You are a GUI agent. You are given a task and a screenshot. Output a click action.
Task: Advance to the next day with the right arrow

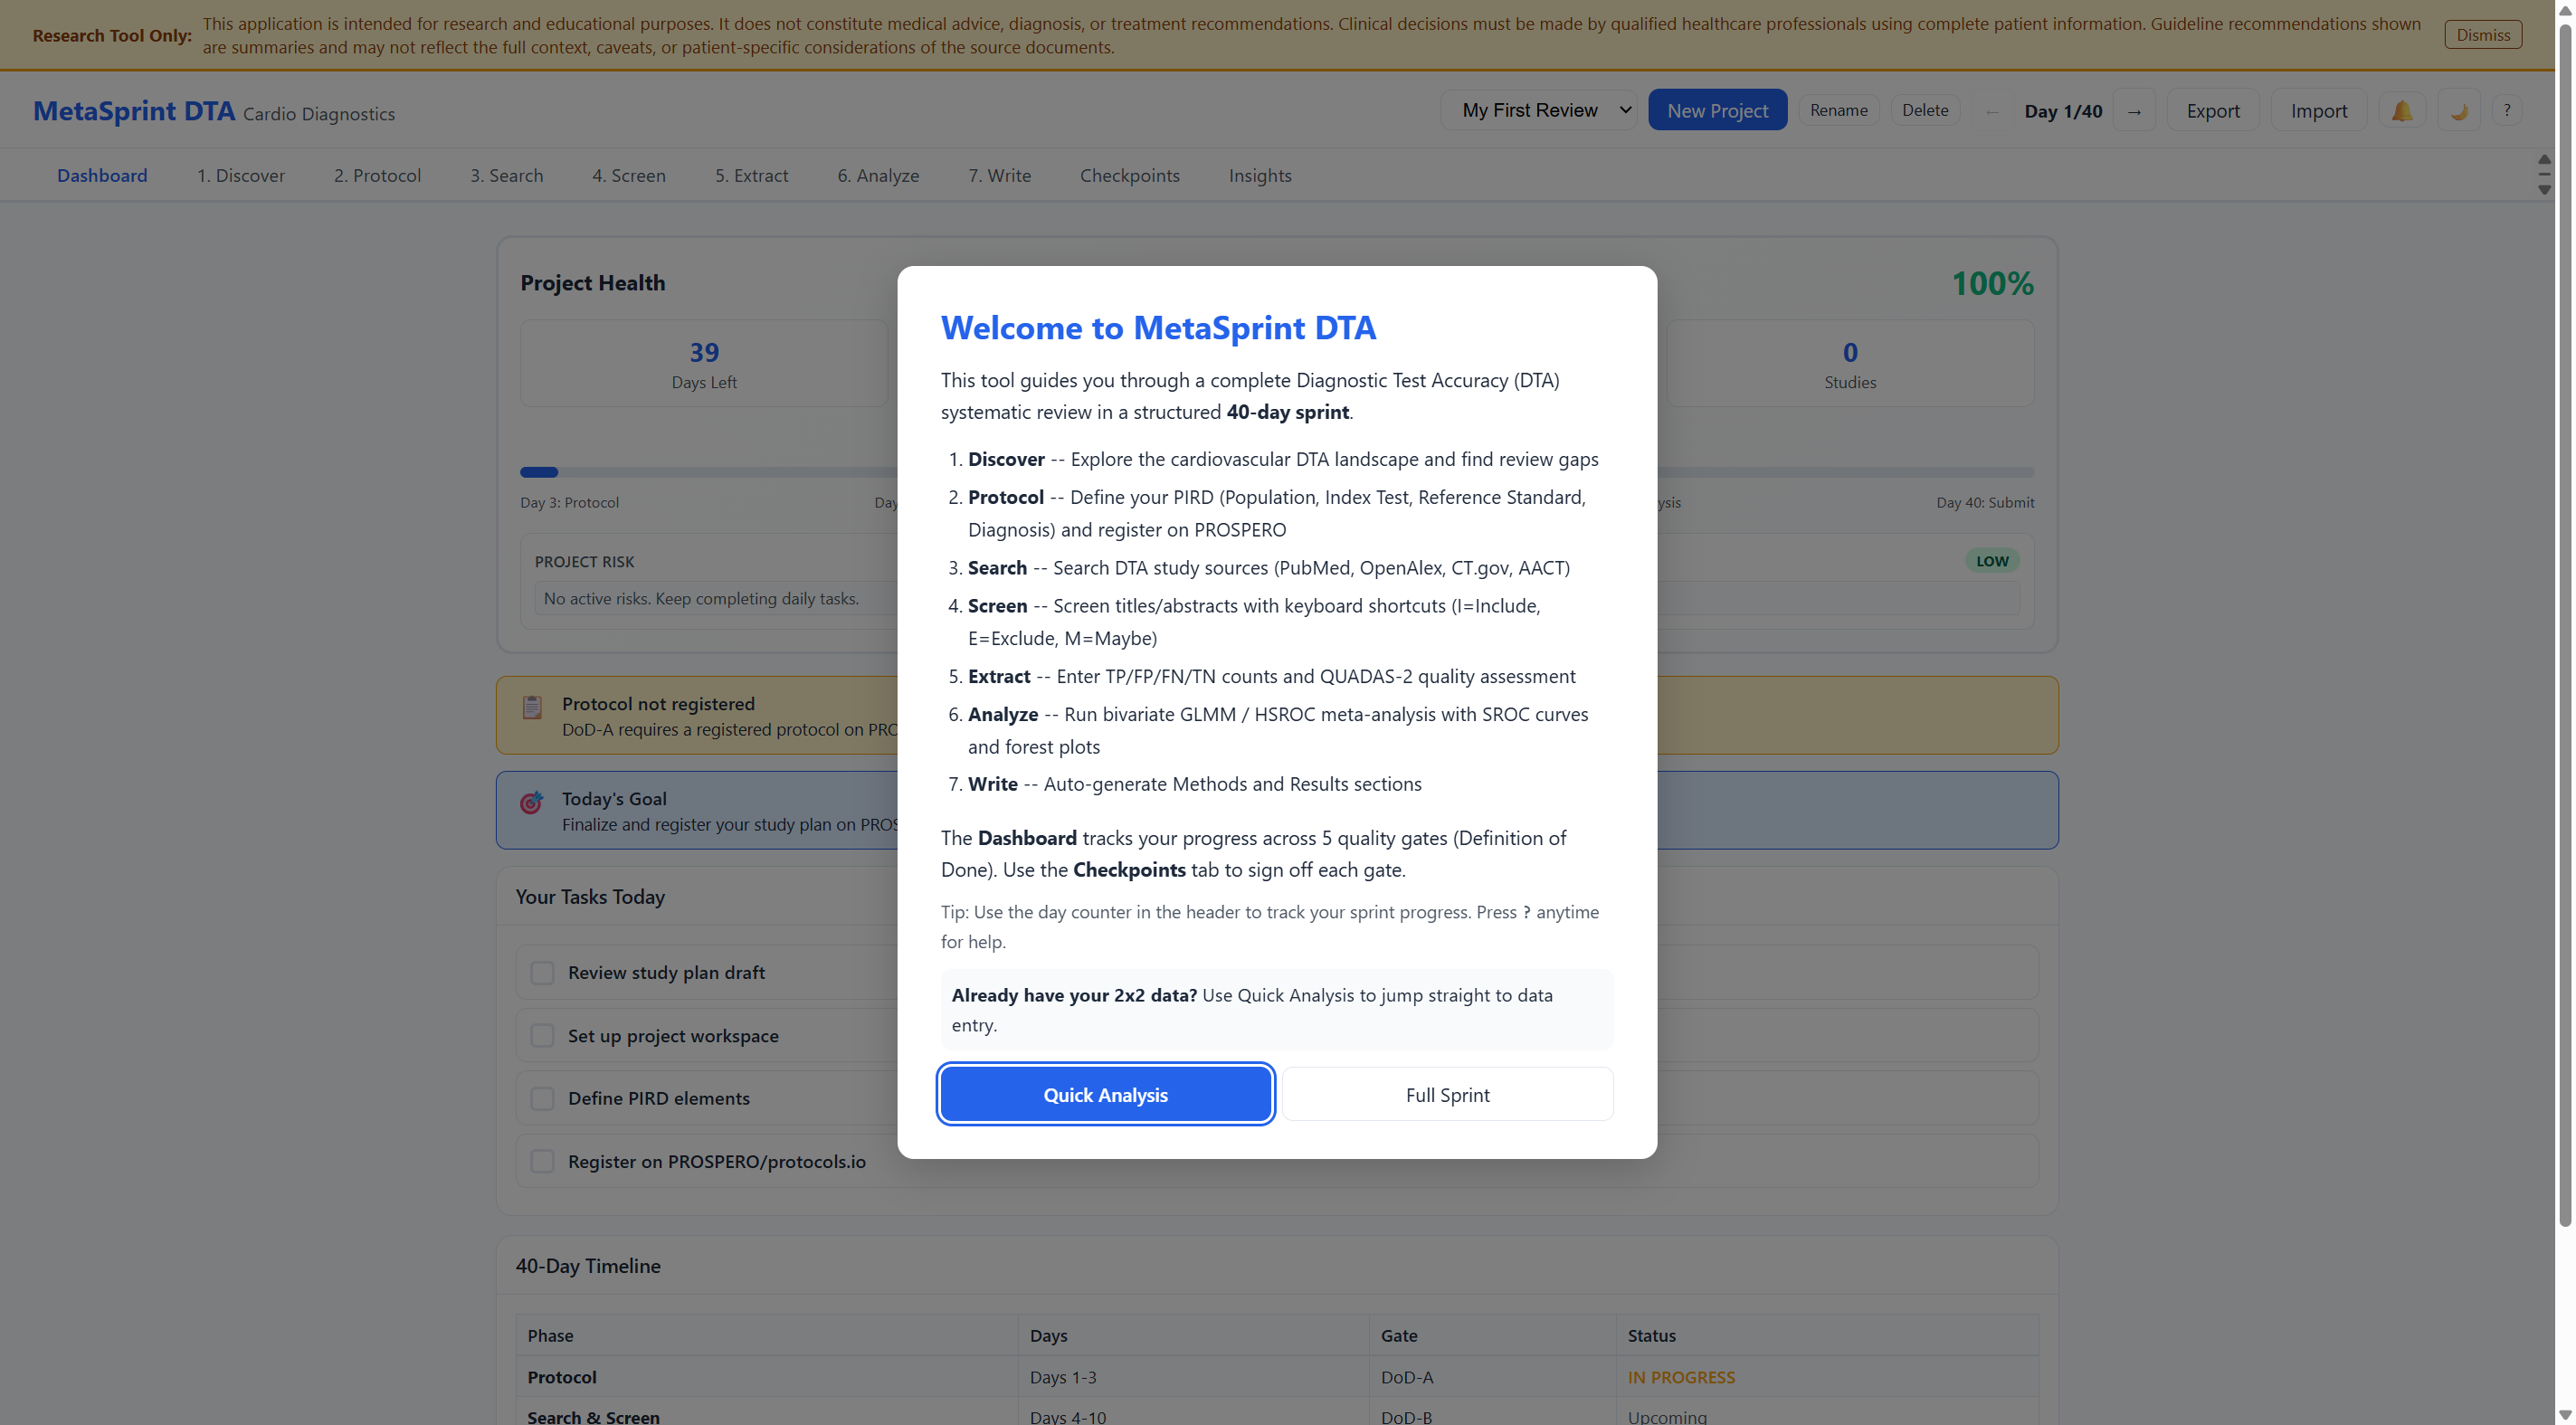(2134, 111)
